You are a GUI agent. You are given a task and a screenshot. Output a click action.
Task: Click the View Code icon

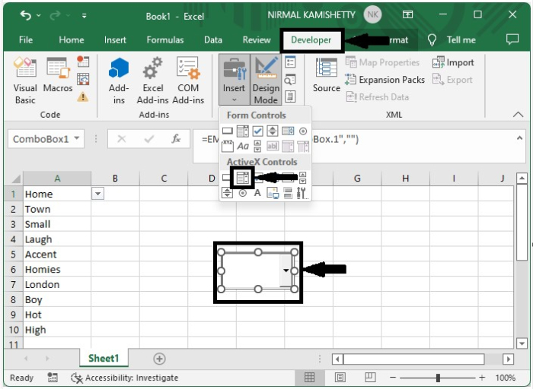pyautogui.click(x=290, y=80)
